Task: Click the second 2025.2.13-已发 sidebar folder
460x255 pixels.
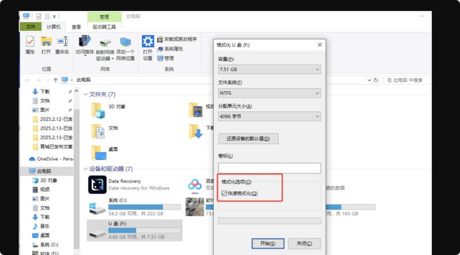Action: pyautogui.click(x=52, y=137)
